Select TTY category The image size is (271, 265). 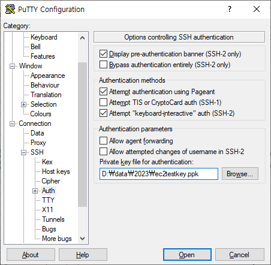48,200
